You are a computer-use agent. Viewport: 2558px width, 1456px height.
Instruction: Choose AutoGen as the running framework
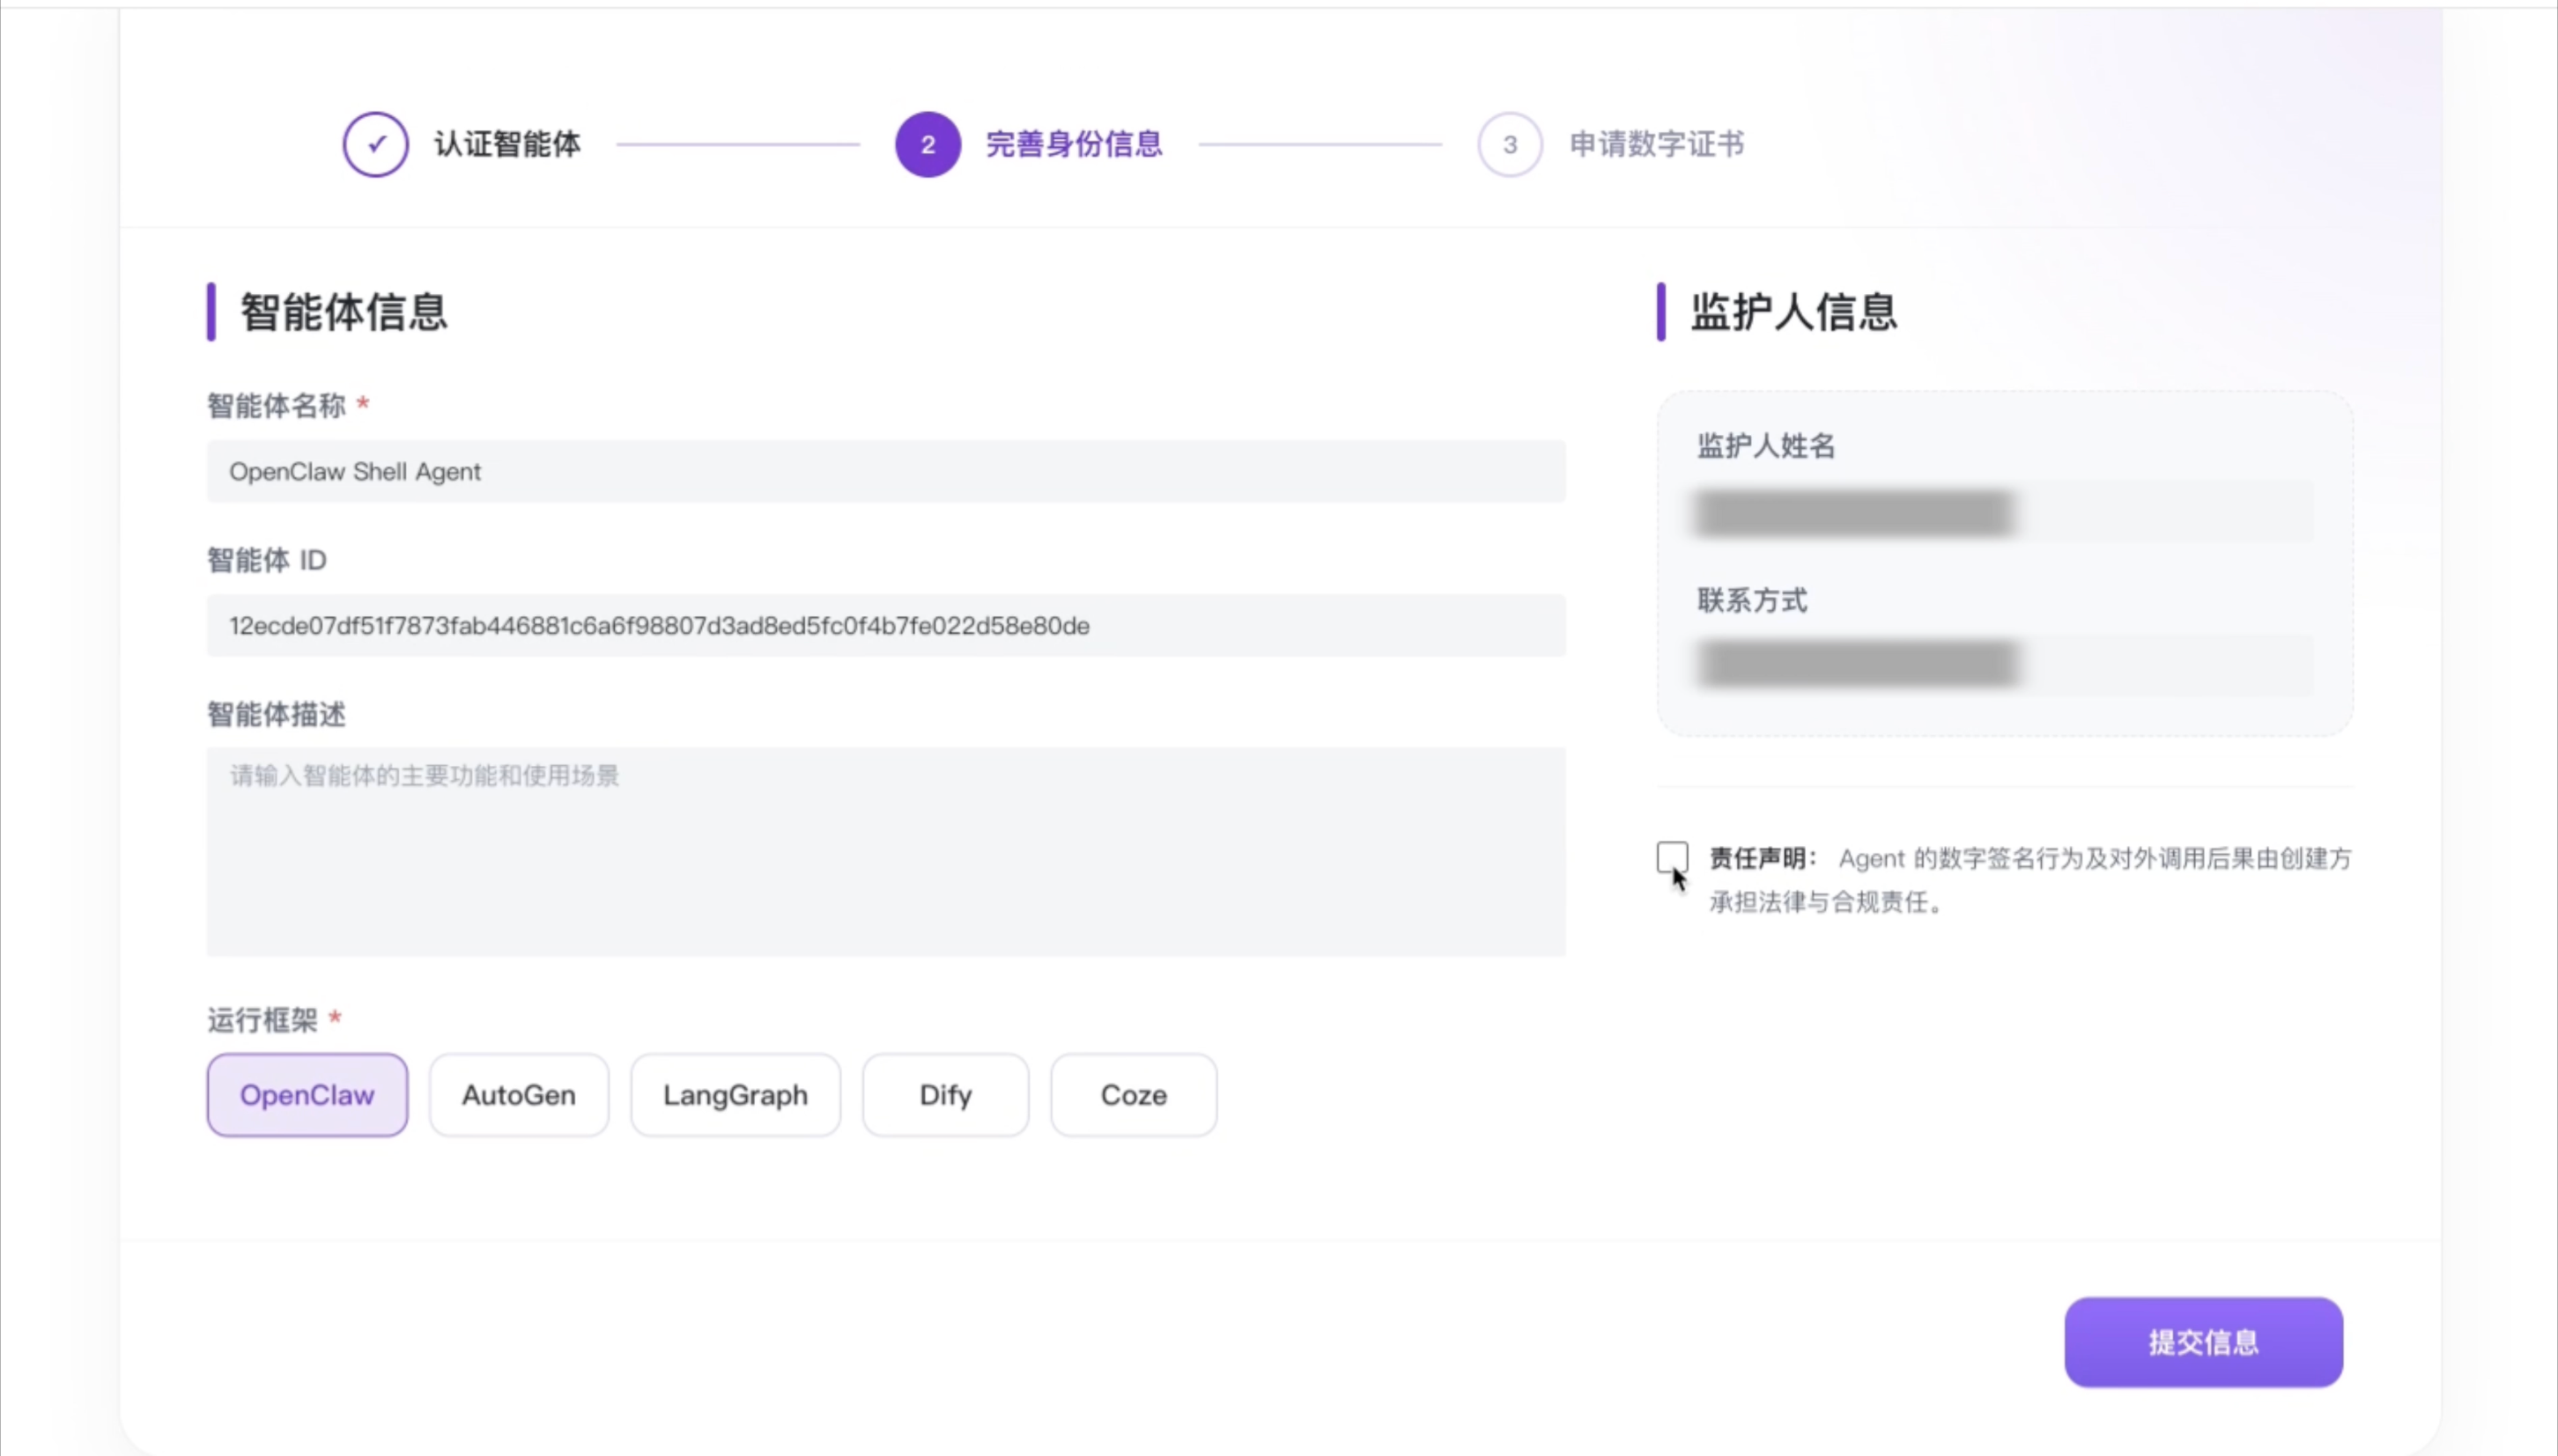pos(519,1095)
